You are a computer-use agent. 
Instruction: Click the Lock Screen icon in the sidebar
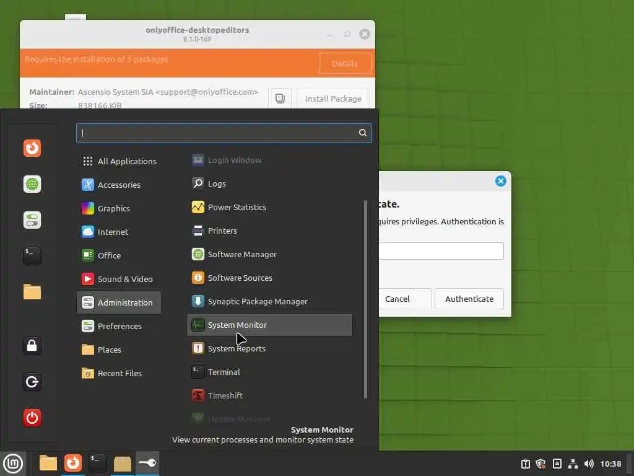coord(32,346)
